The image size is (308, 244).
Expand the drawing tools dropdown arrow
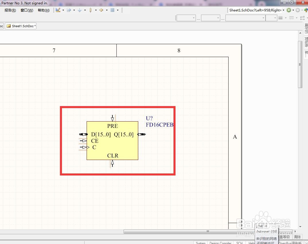63,10
